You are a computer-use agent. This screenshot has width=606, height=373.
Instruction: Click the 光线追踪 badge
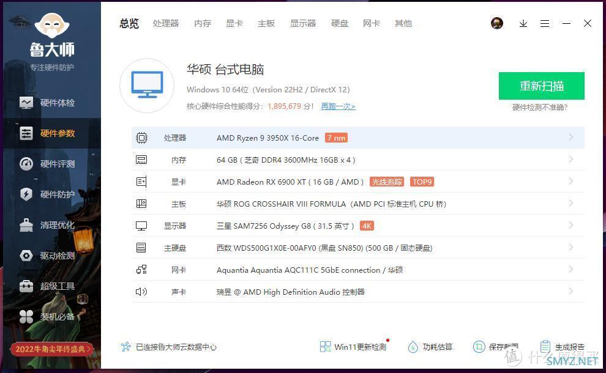point(387,182)
